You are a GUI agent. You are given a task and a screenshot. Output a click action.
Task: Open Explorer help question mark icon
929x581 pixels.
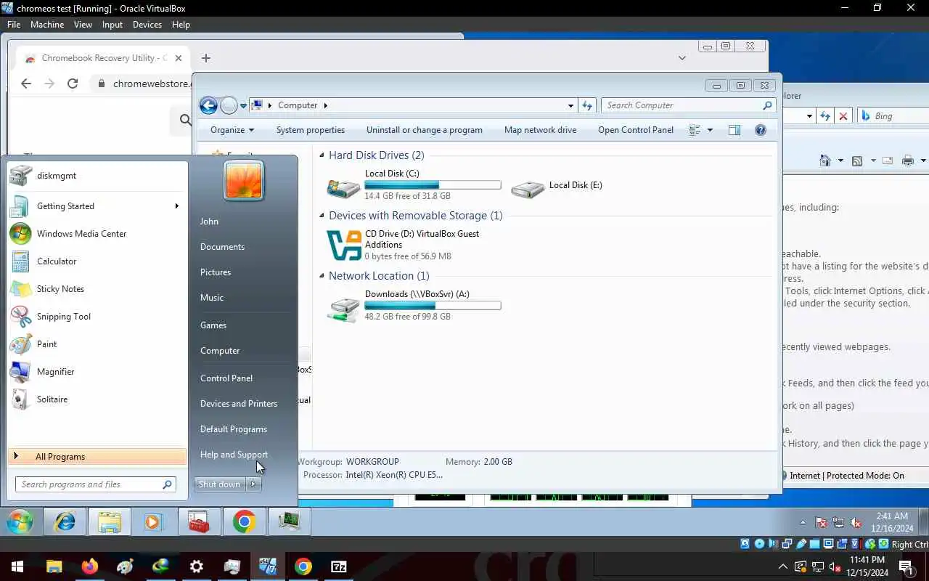pyautogui.click(x=761, y=130)
